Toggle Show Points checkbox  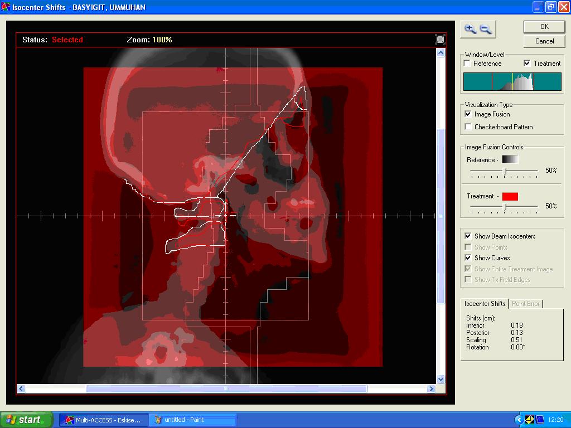(x=468, y=247)
